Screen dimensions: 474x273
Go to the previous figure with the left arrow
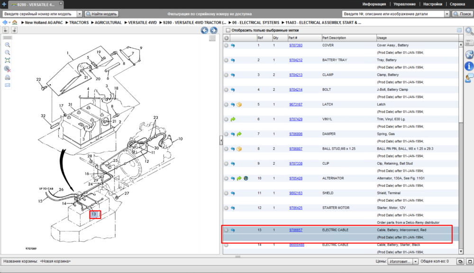coord(205,30)
